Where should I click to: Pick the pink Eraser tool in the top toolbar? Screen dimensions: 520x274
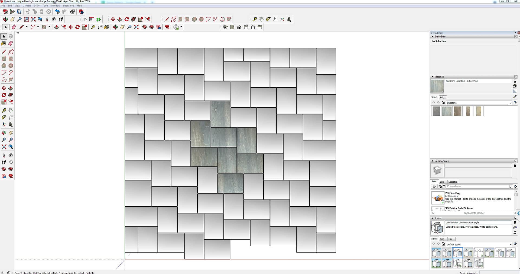coord(14,27)
